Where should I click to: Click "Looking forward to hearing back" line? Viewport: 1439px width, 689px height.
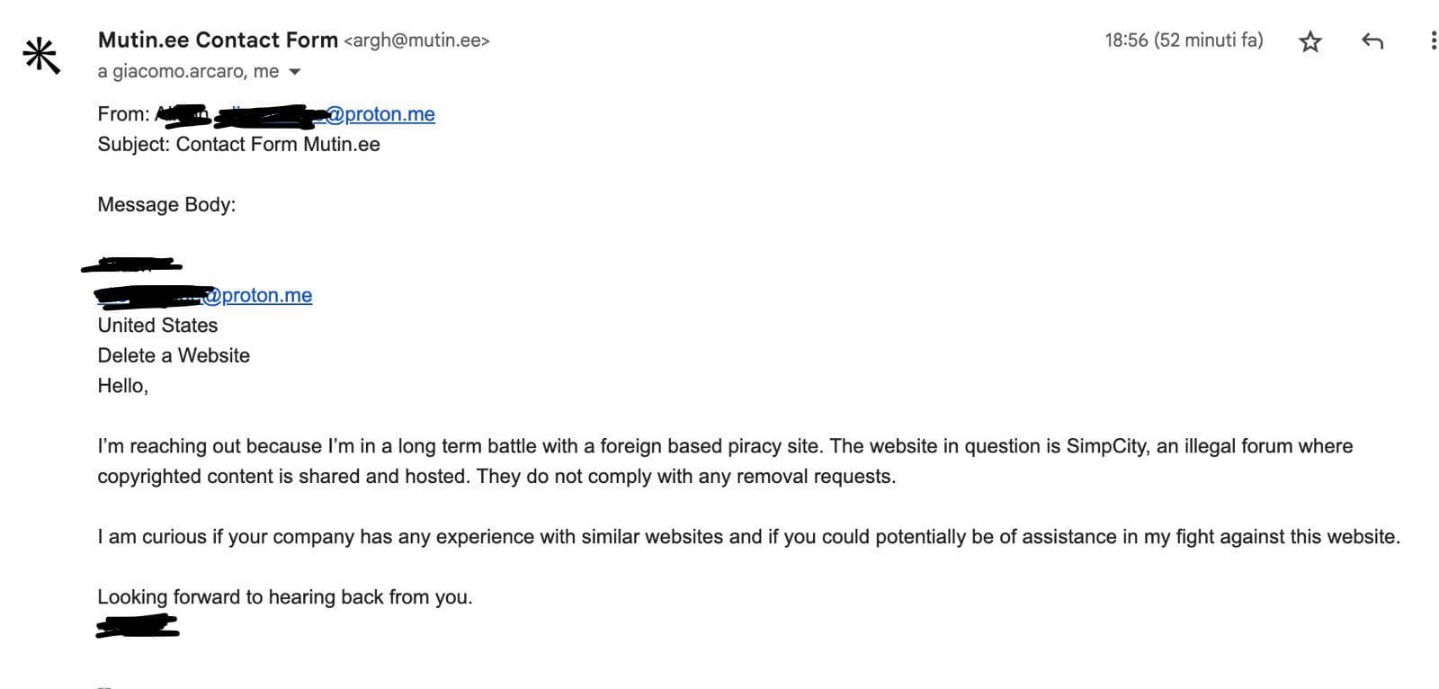coord(284,597)
